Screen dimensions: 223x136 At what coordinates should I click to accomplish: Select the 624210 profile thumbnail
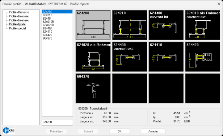tap(130, 25)
